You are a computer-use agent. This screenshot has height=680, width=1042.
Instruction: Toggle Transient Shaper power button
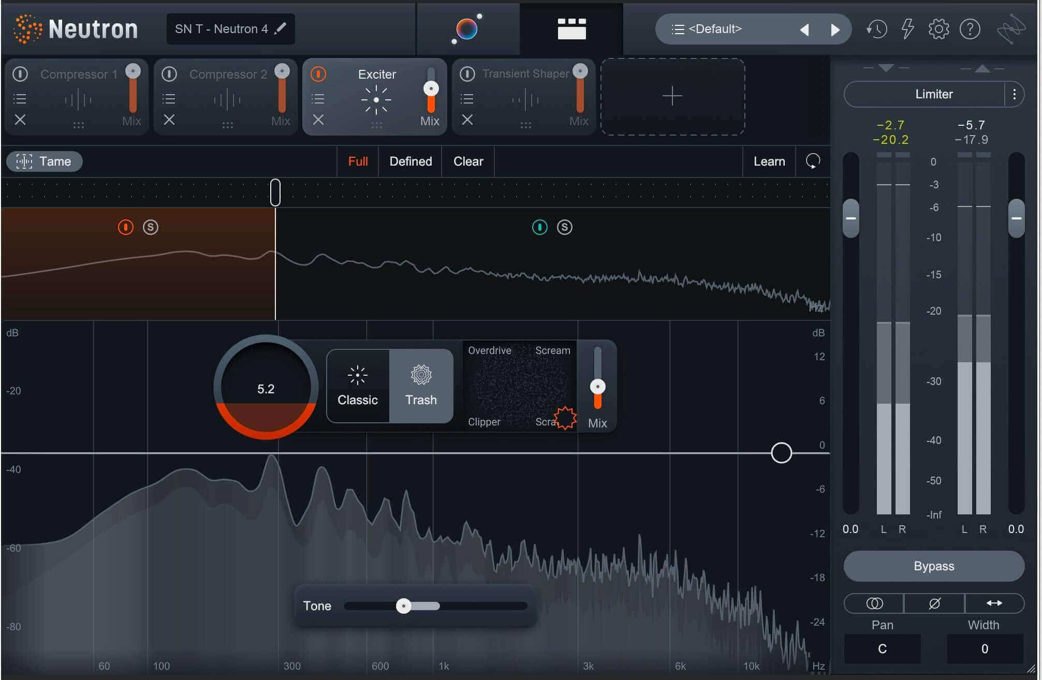(467, 74)
